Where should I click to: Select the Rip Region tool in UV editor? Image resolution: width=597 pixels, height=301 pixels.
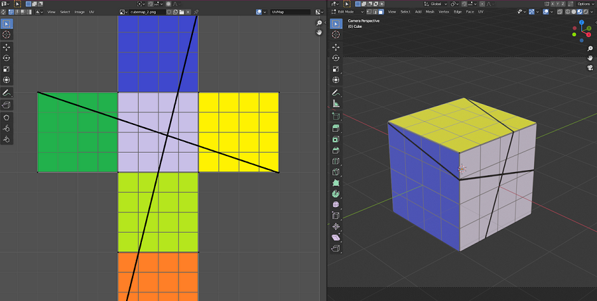tap(7, 105)
